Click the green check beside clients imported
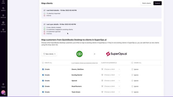Viewport: 173px width, 97px height. tap(44, 13)
